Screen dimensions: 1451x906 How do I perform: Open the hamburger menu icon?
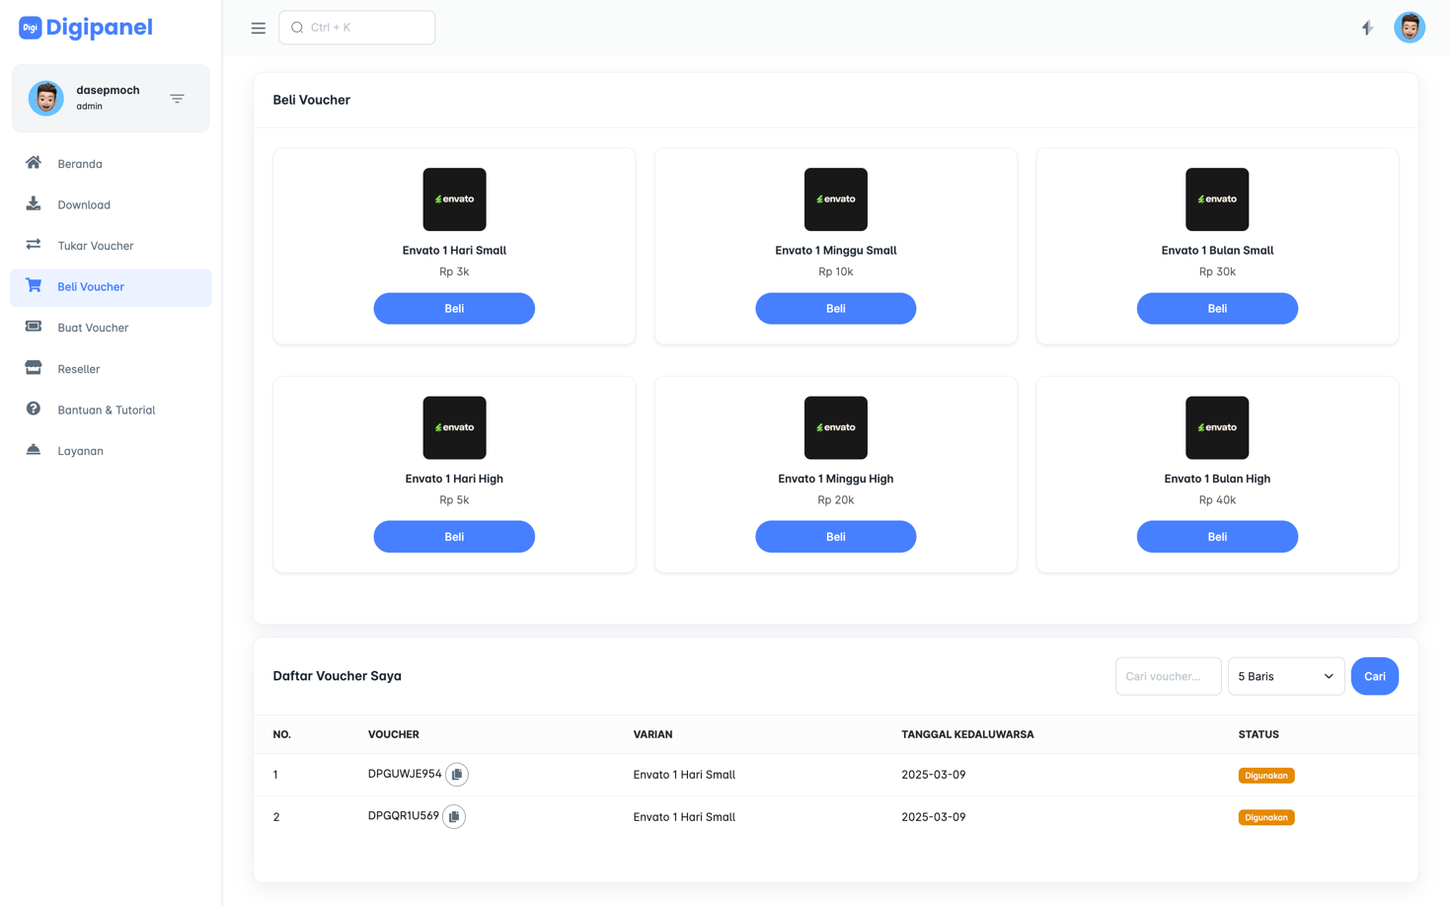pos(259,28)
